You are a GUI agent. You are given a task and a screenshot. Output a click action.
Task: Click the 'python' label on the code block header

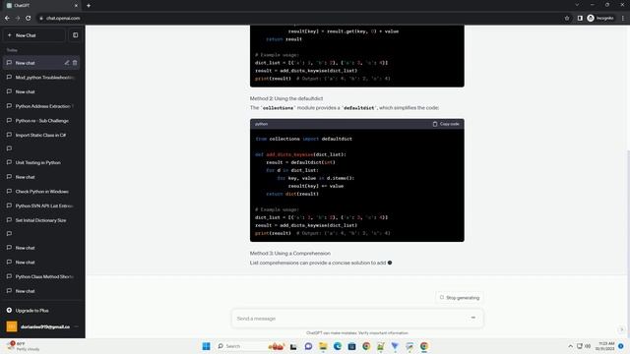[x=261, y=124]
